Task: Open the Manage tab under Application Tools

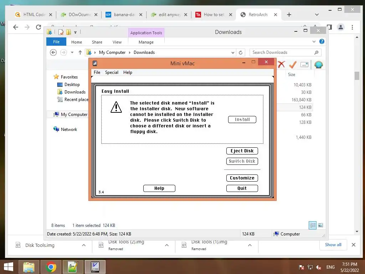Action: click(146, 42)
